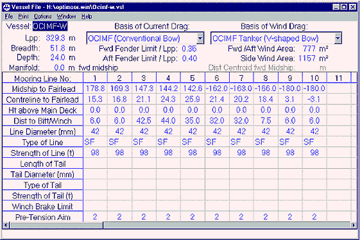
Task: Click Aft Fender Limit value 0.40
Action: pos(189,58)
